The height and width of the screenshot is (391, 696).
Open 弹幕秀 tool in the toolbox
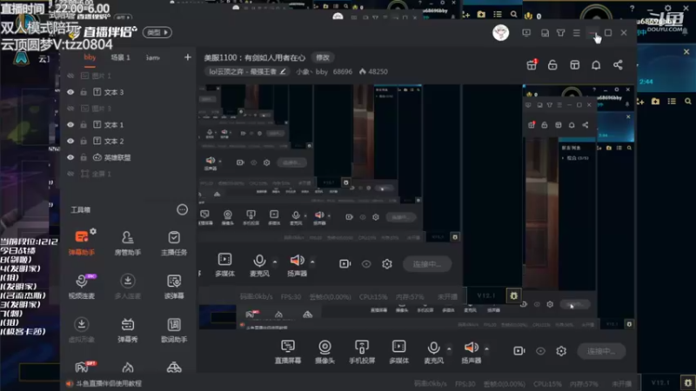pos(127,330)
